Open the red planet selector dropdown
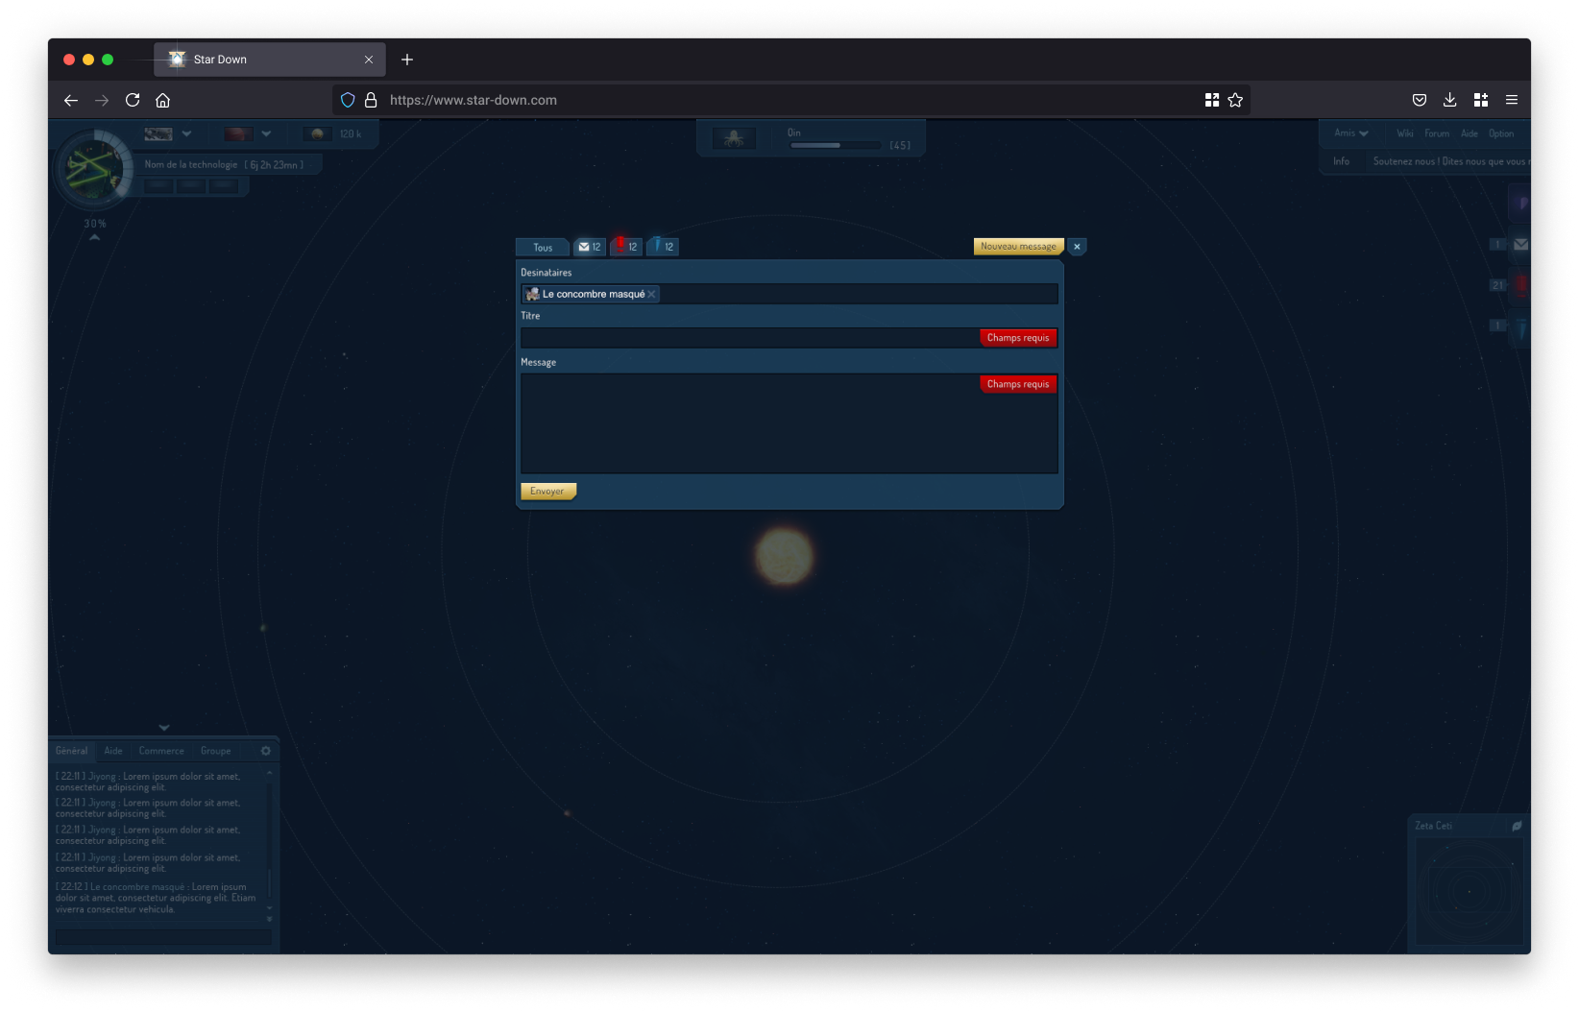1579x1012 pixels. [266, 134]
